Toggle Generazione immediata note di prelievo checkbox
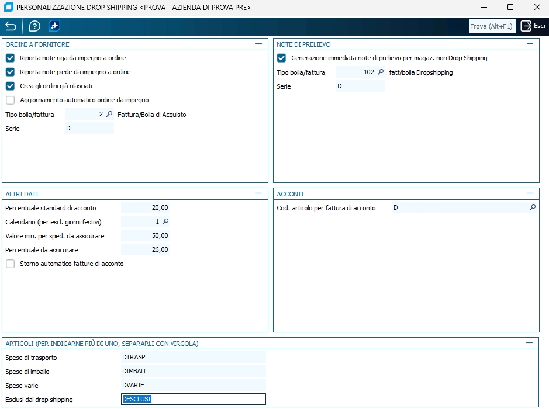The image size is (549, 409). [x=281, y=58]
